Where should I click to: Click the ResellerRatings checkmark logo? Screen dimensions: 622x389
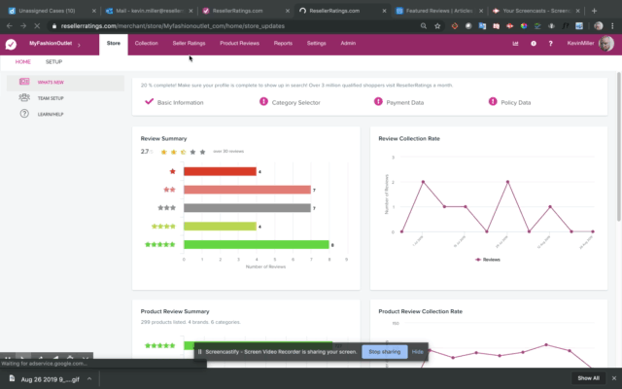(x=11, y=44)
